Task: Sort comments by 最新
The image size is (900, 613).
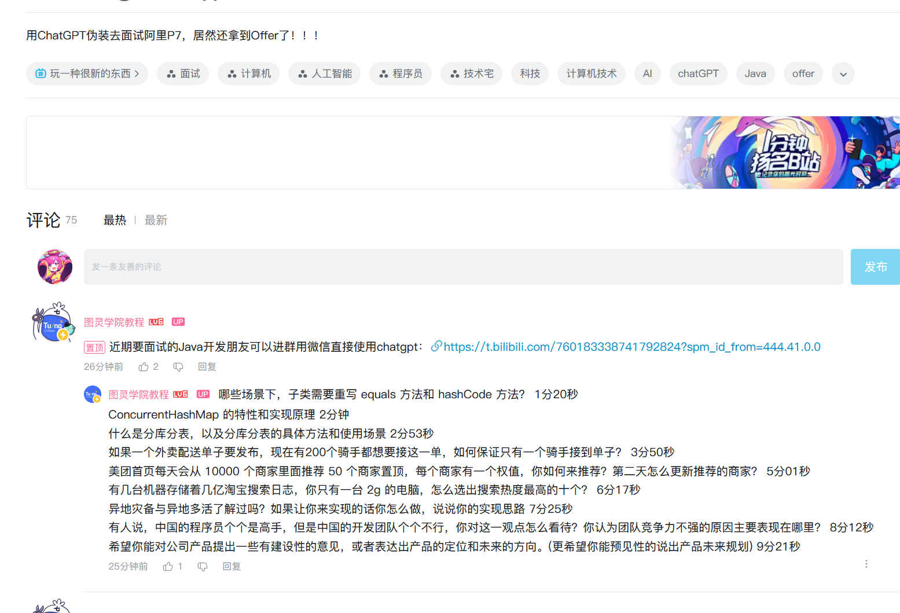Action: [156, 220]
